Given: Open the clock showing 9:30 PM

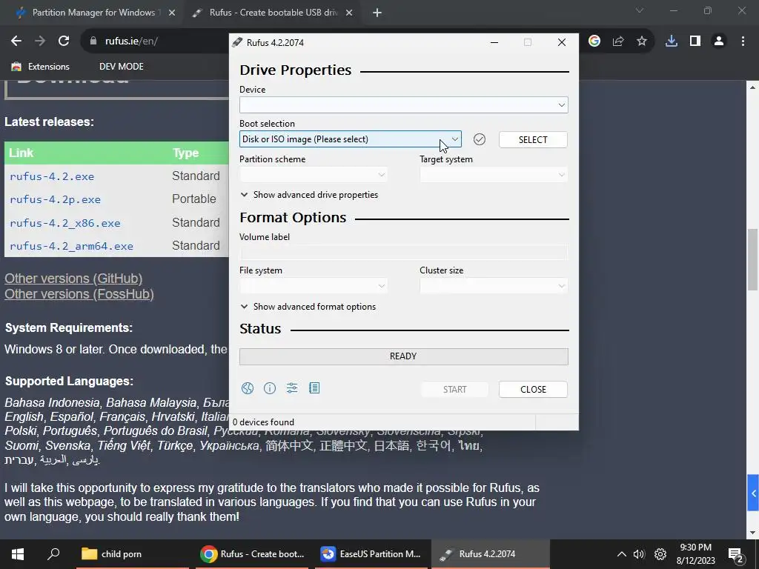Looking at the screenshot, I should pos(695,554).
